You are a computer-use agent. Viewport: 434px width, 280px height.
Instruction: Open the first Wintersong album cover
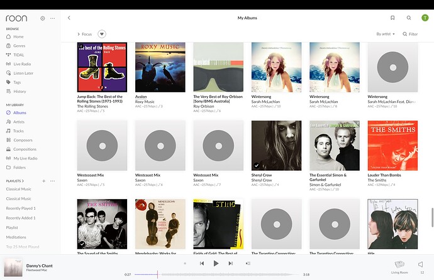[277, 67]
